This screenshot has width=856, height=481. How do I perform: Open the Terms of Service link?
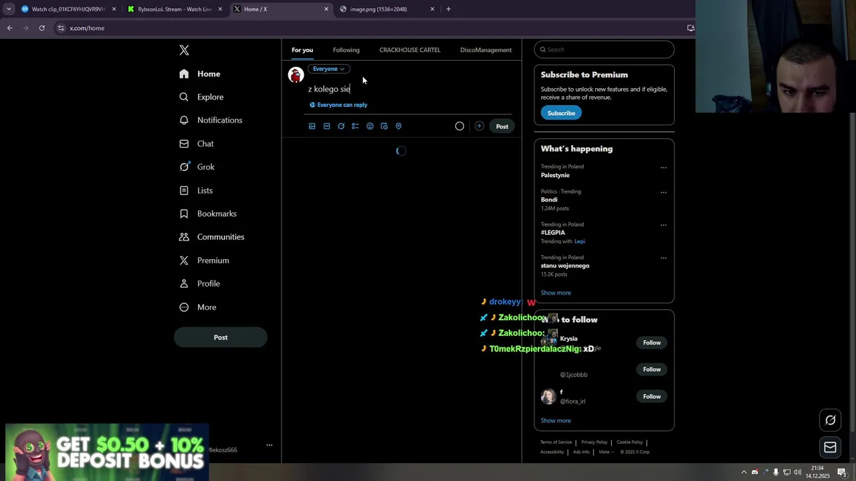click(556, 442)
